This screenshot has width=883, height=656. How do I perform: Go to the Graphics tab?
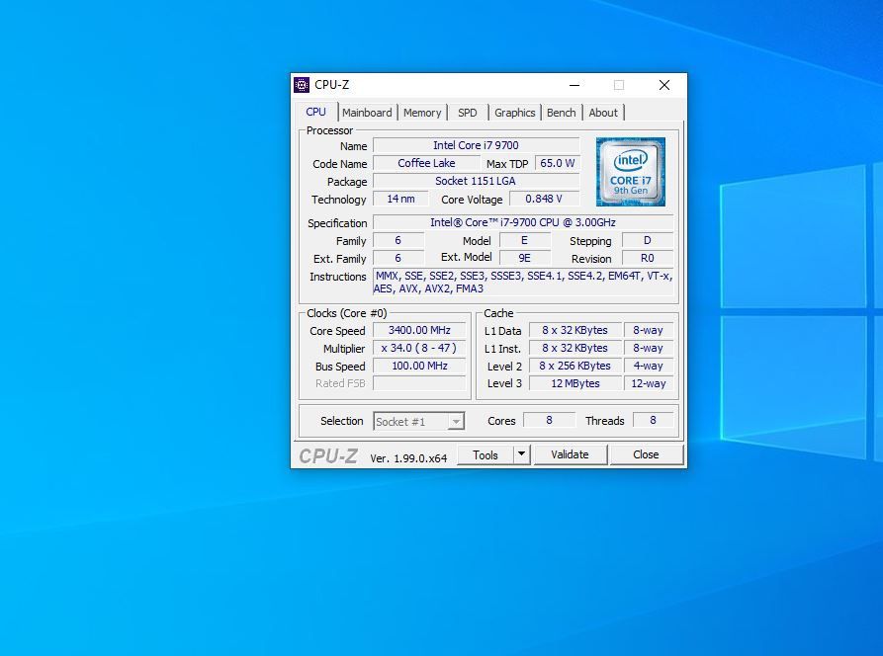pos(514,113)
